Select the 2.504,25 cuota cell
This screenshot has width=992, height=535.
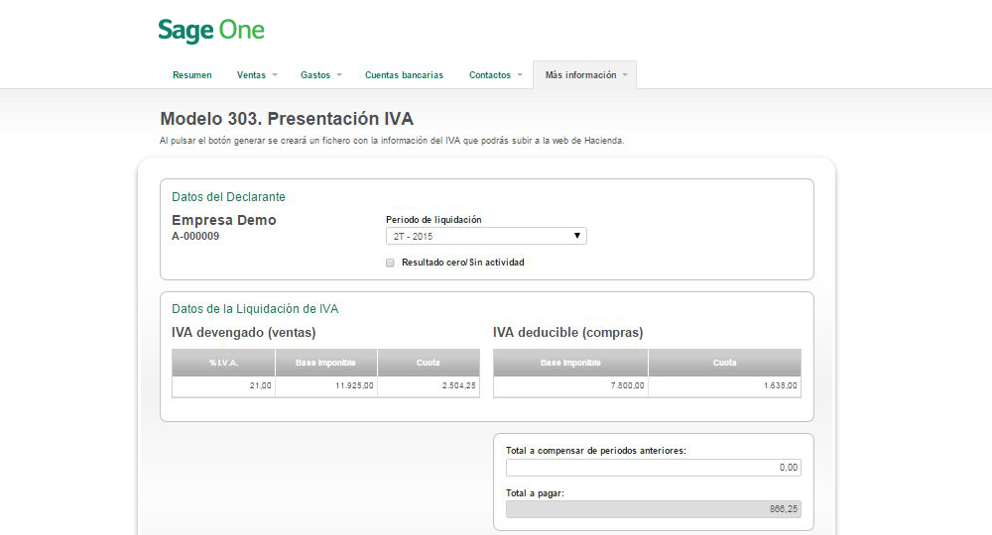click(428, 386)
